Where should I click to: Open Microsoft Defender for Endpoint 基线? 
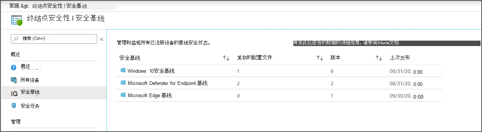(x=168, y=83)
